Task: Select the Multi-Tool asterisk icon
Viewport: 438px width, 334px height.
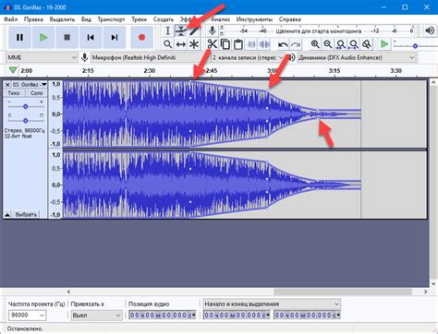Action: (194, 44)
